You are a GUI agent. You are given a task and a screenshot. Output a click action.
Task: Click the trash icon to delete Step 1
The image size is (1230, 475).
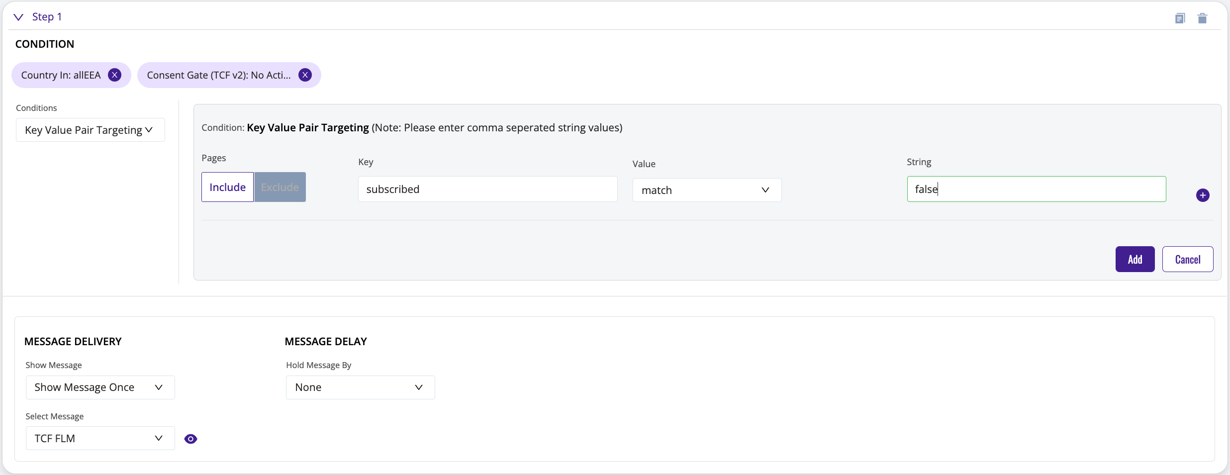pyautogui.click(x=1203, y=18)
